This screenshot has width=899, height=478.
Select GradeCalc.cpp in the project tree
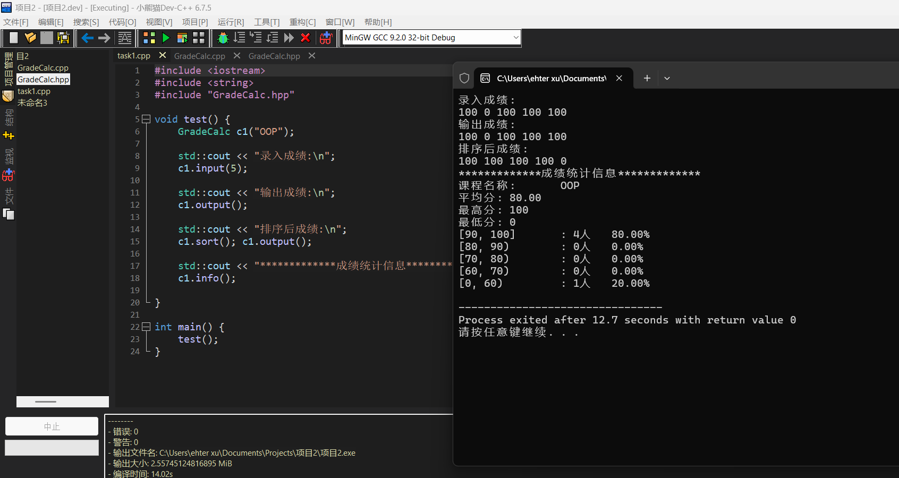click(43, 68)
